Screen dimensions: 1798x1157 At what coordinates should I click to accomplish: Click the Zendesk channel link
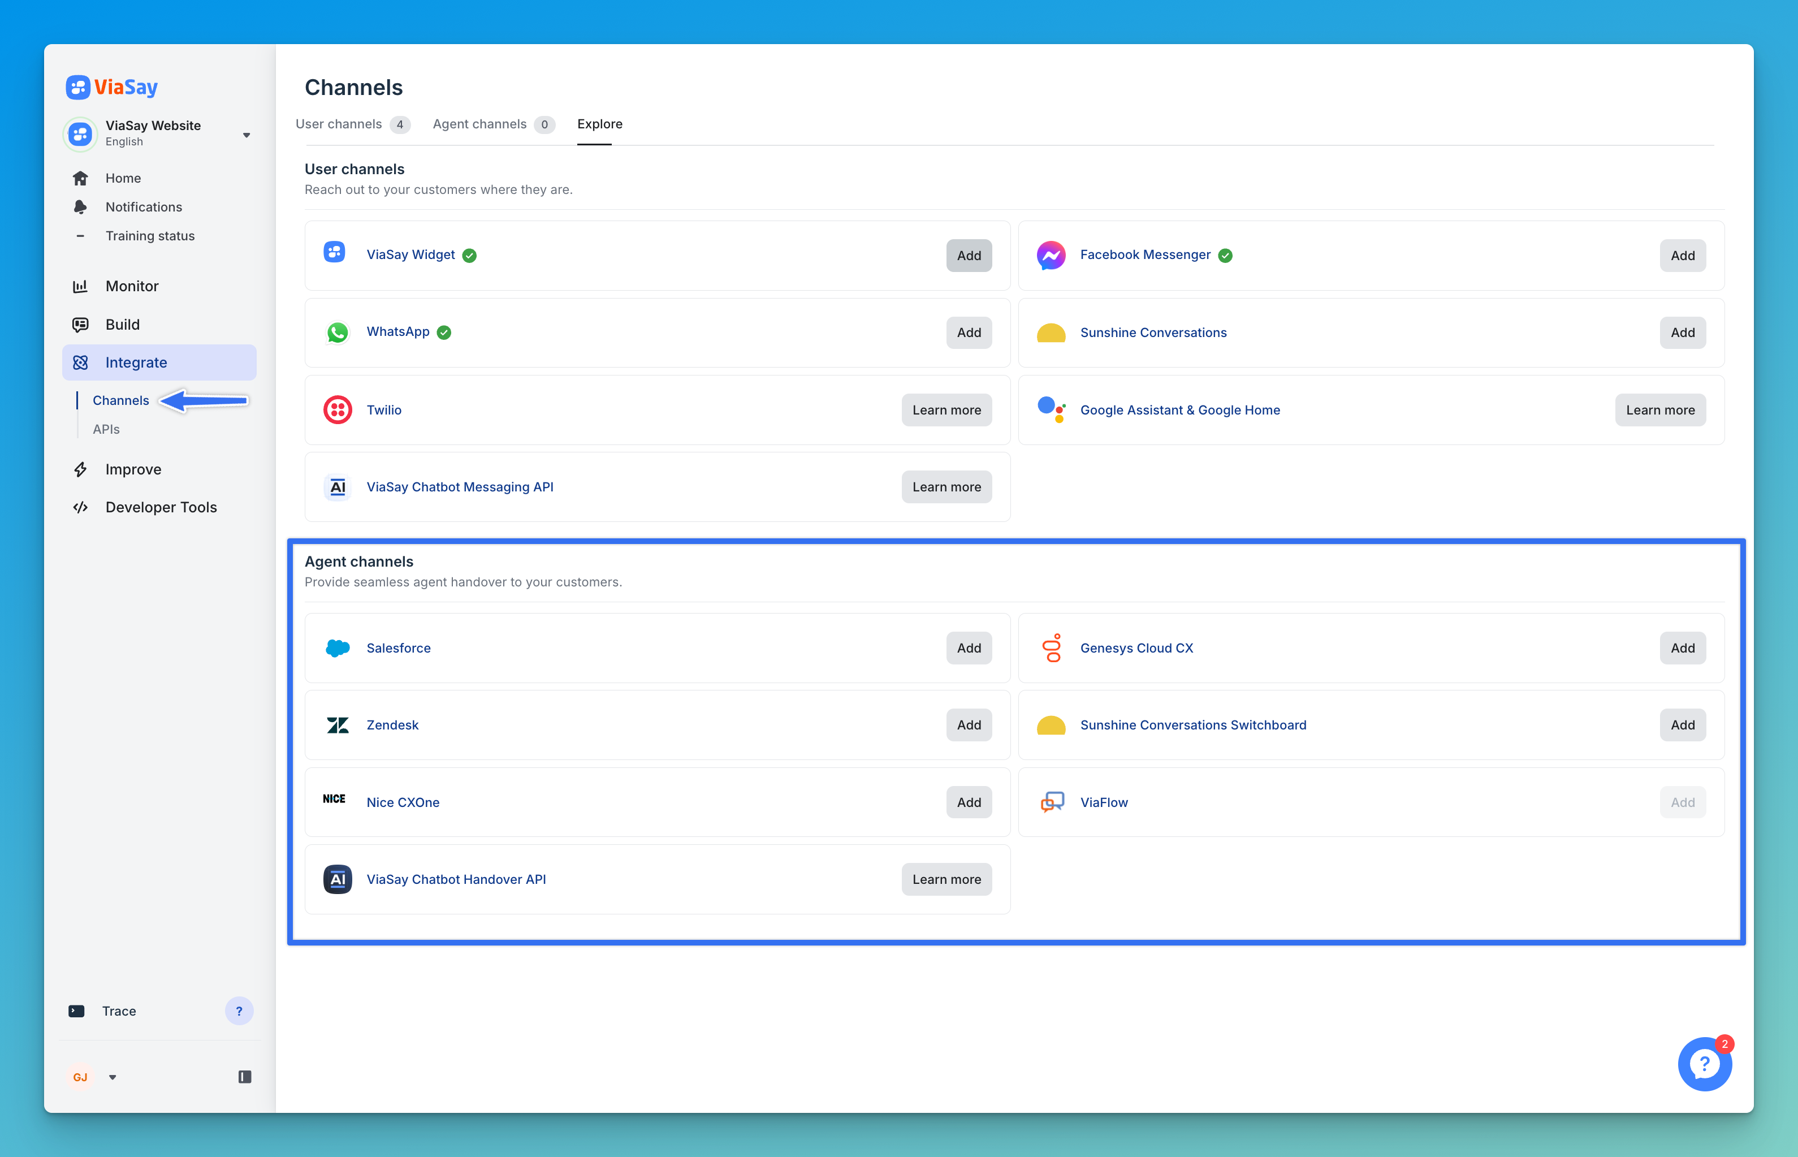tap(392, 725)
